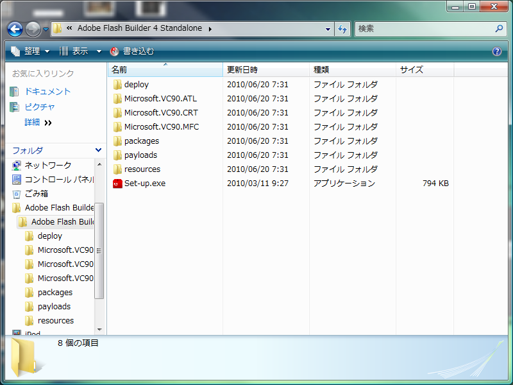Click folder tree scroll up arrow

99,164
